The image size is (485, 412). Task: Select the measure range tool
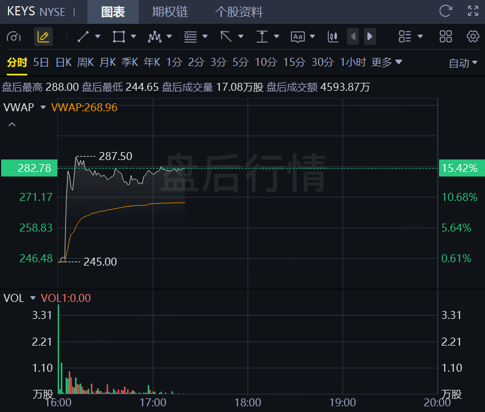262,36
